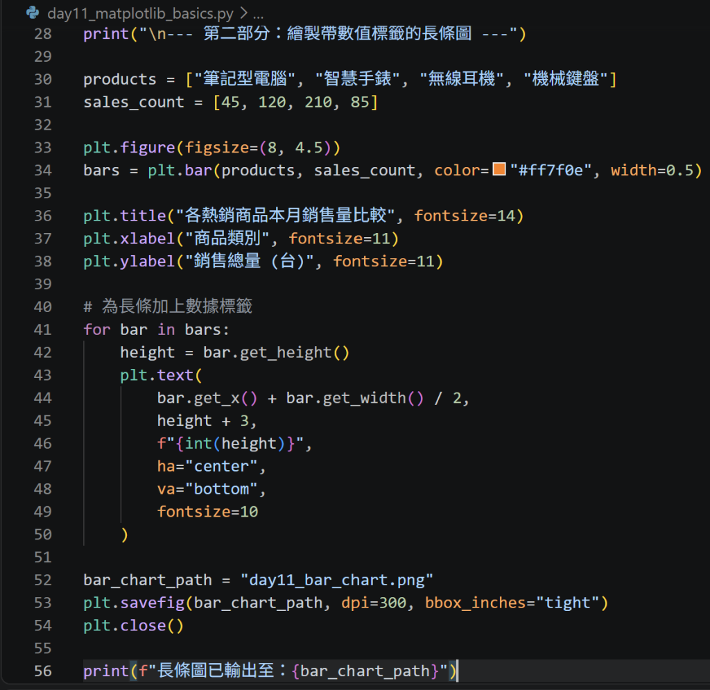Click "fontsize=10" on line 49

pos(207,512)
